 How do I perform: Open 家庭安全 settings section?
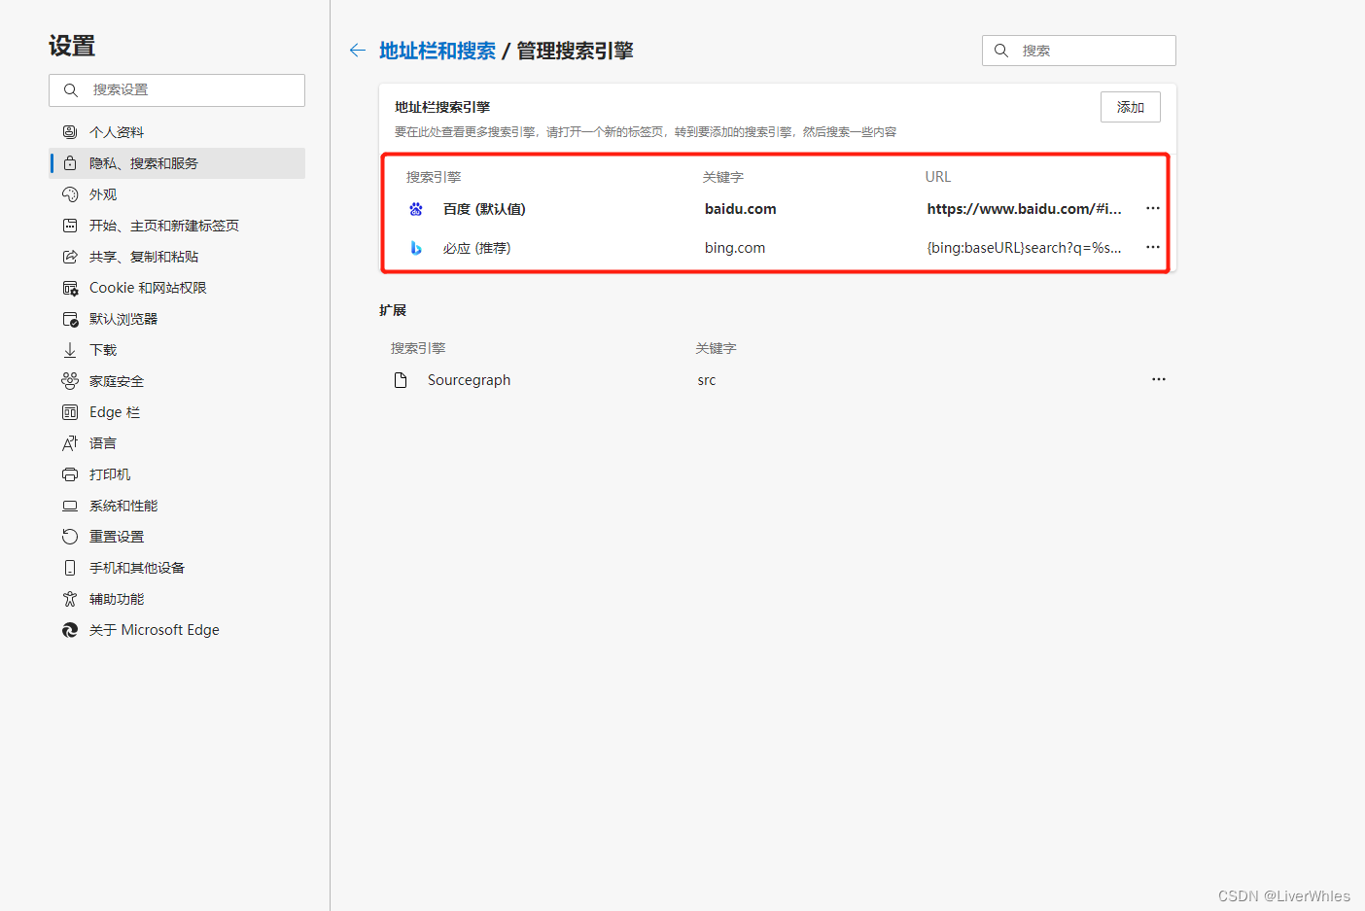[177, 381]
